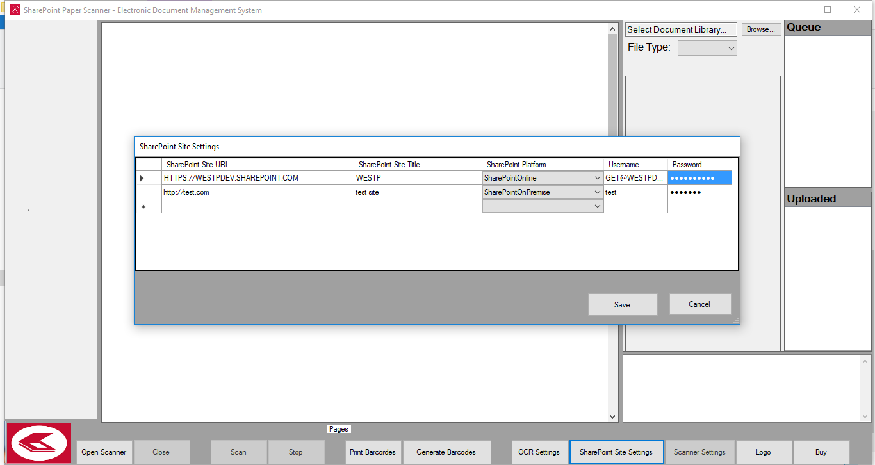Image resolution: width=875 pixels, height=465 pixels.
Task: Click the Password column header
Action: coord(699,165)
